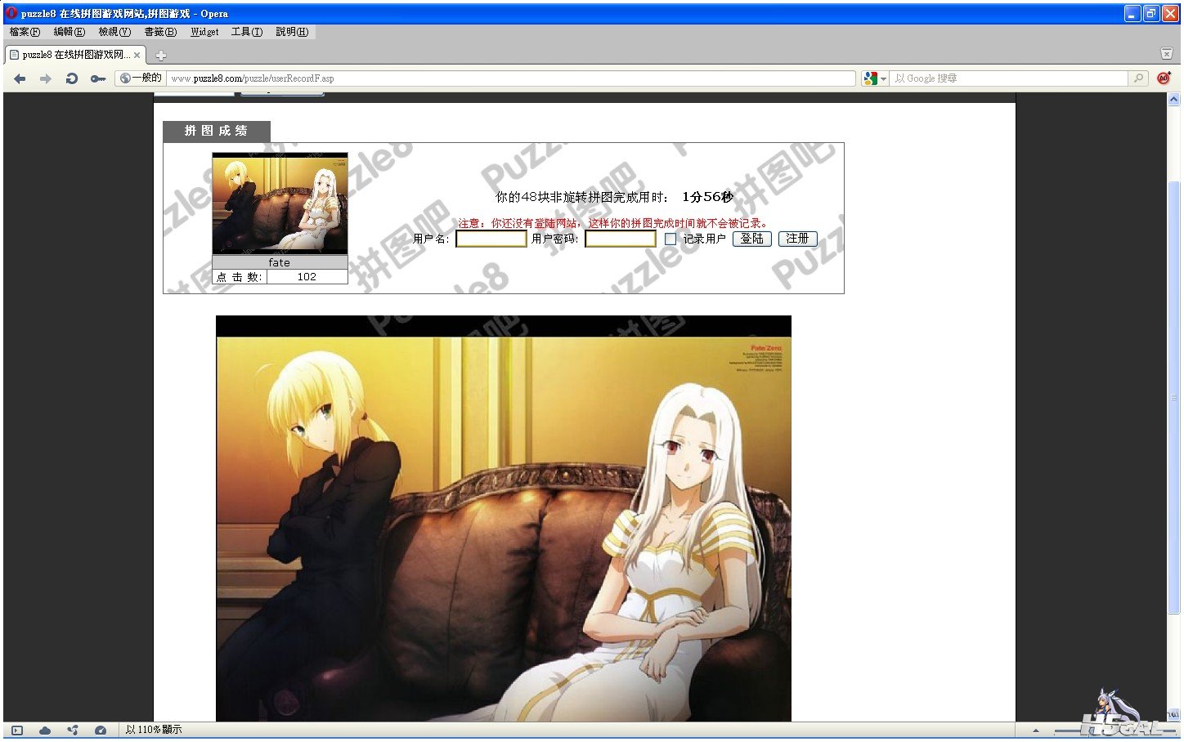1184x742 pixels.
Task: Open Opera Turbo icon in status bar
Action: click(101, 730)
